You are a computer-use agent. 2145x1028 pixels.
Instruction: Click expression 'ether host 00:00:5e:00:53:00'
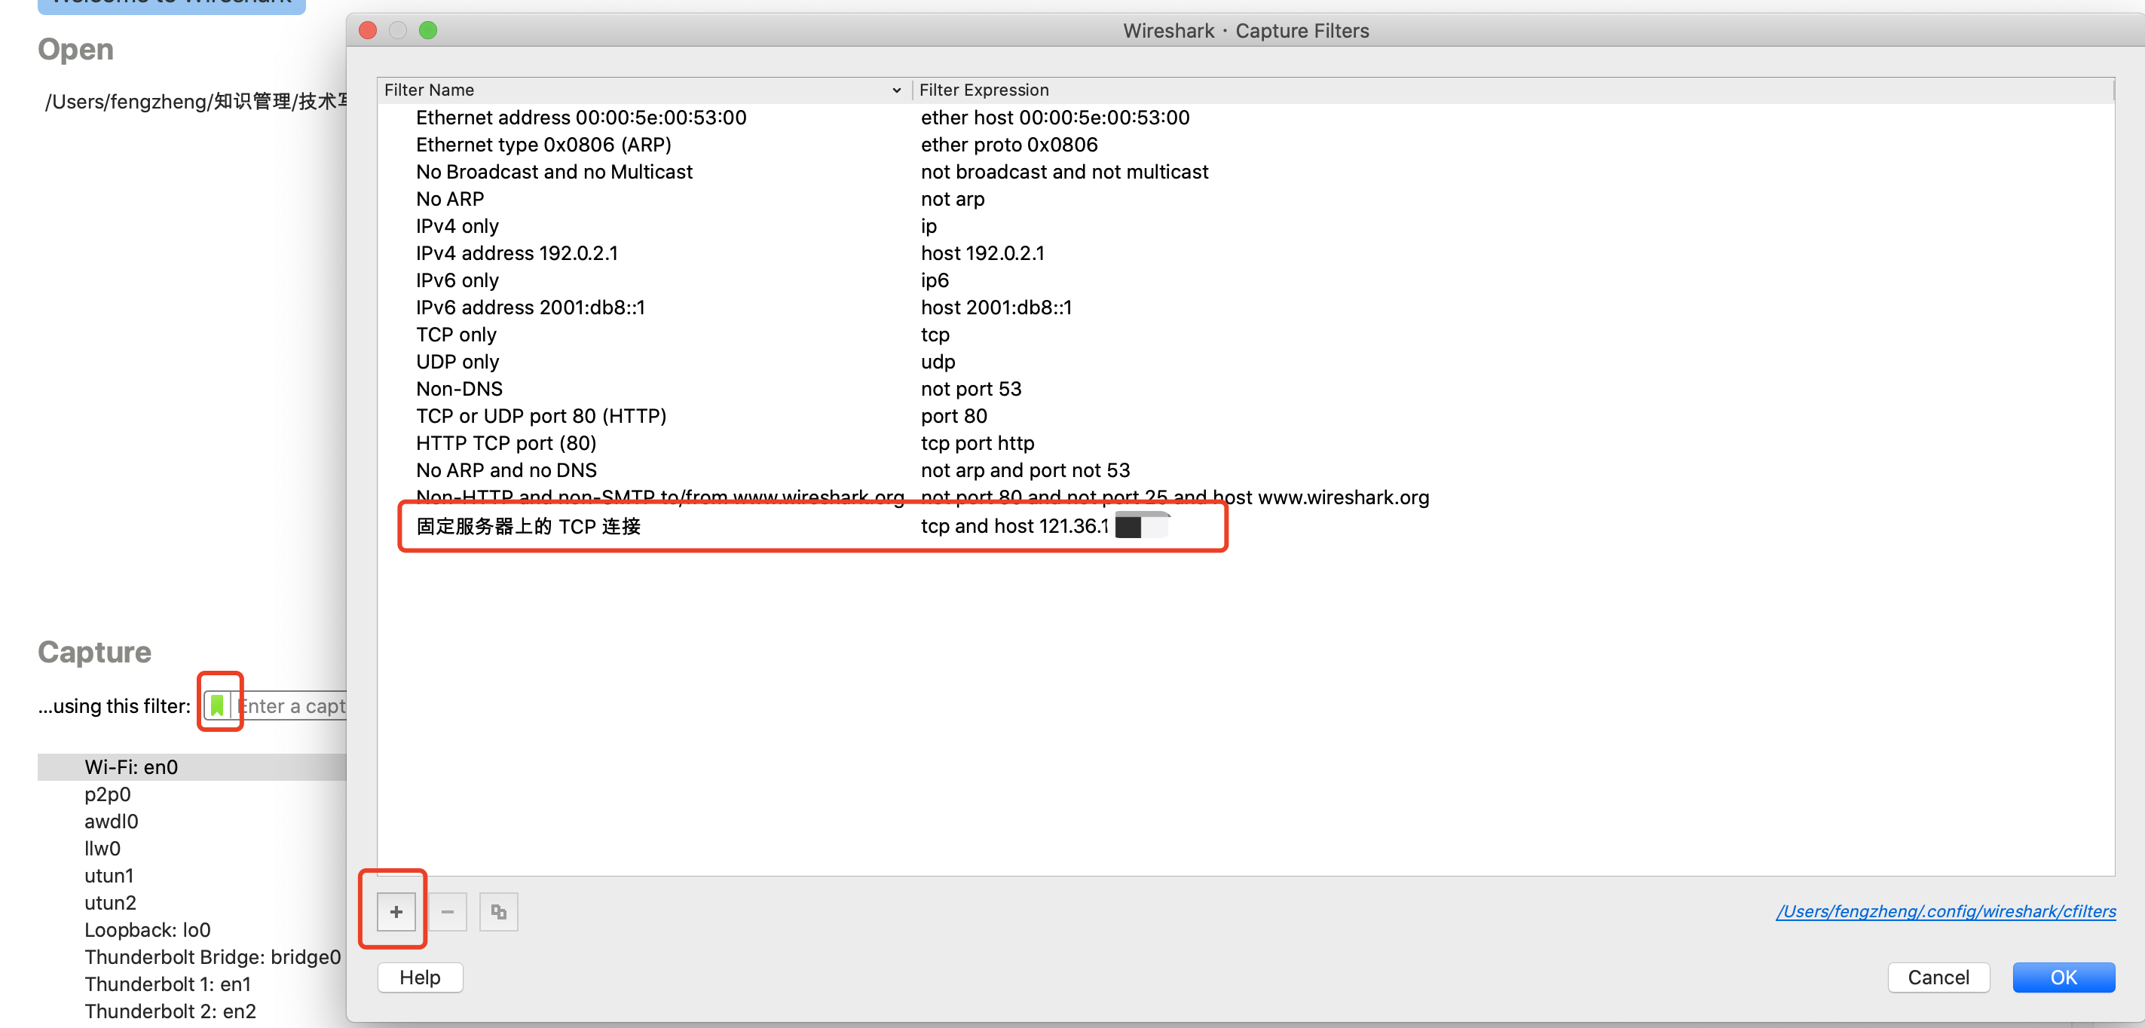click(1055, 118)
